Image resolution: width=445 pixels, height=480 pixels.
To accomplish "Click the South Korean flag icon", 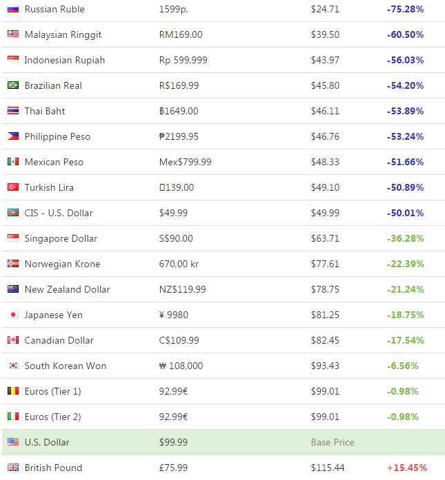I will point(13,365).
